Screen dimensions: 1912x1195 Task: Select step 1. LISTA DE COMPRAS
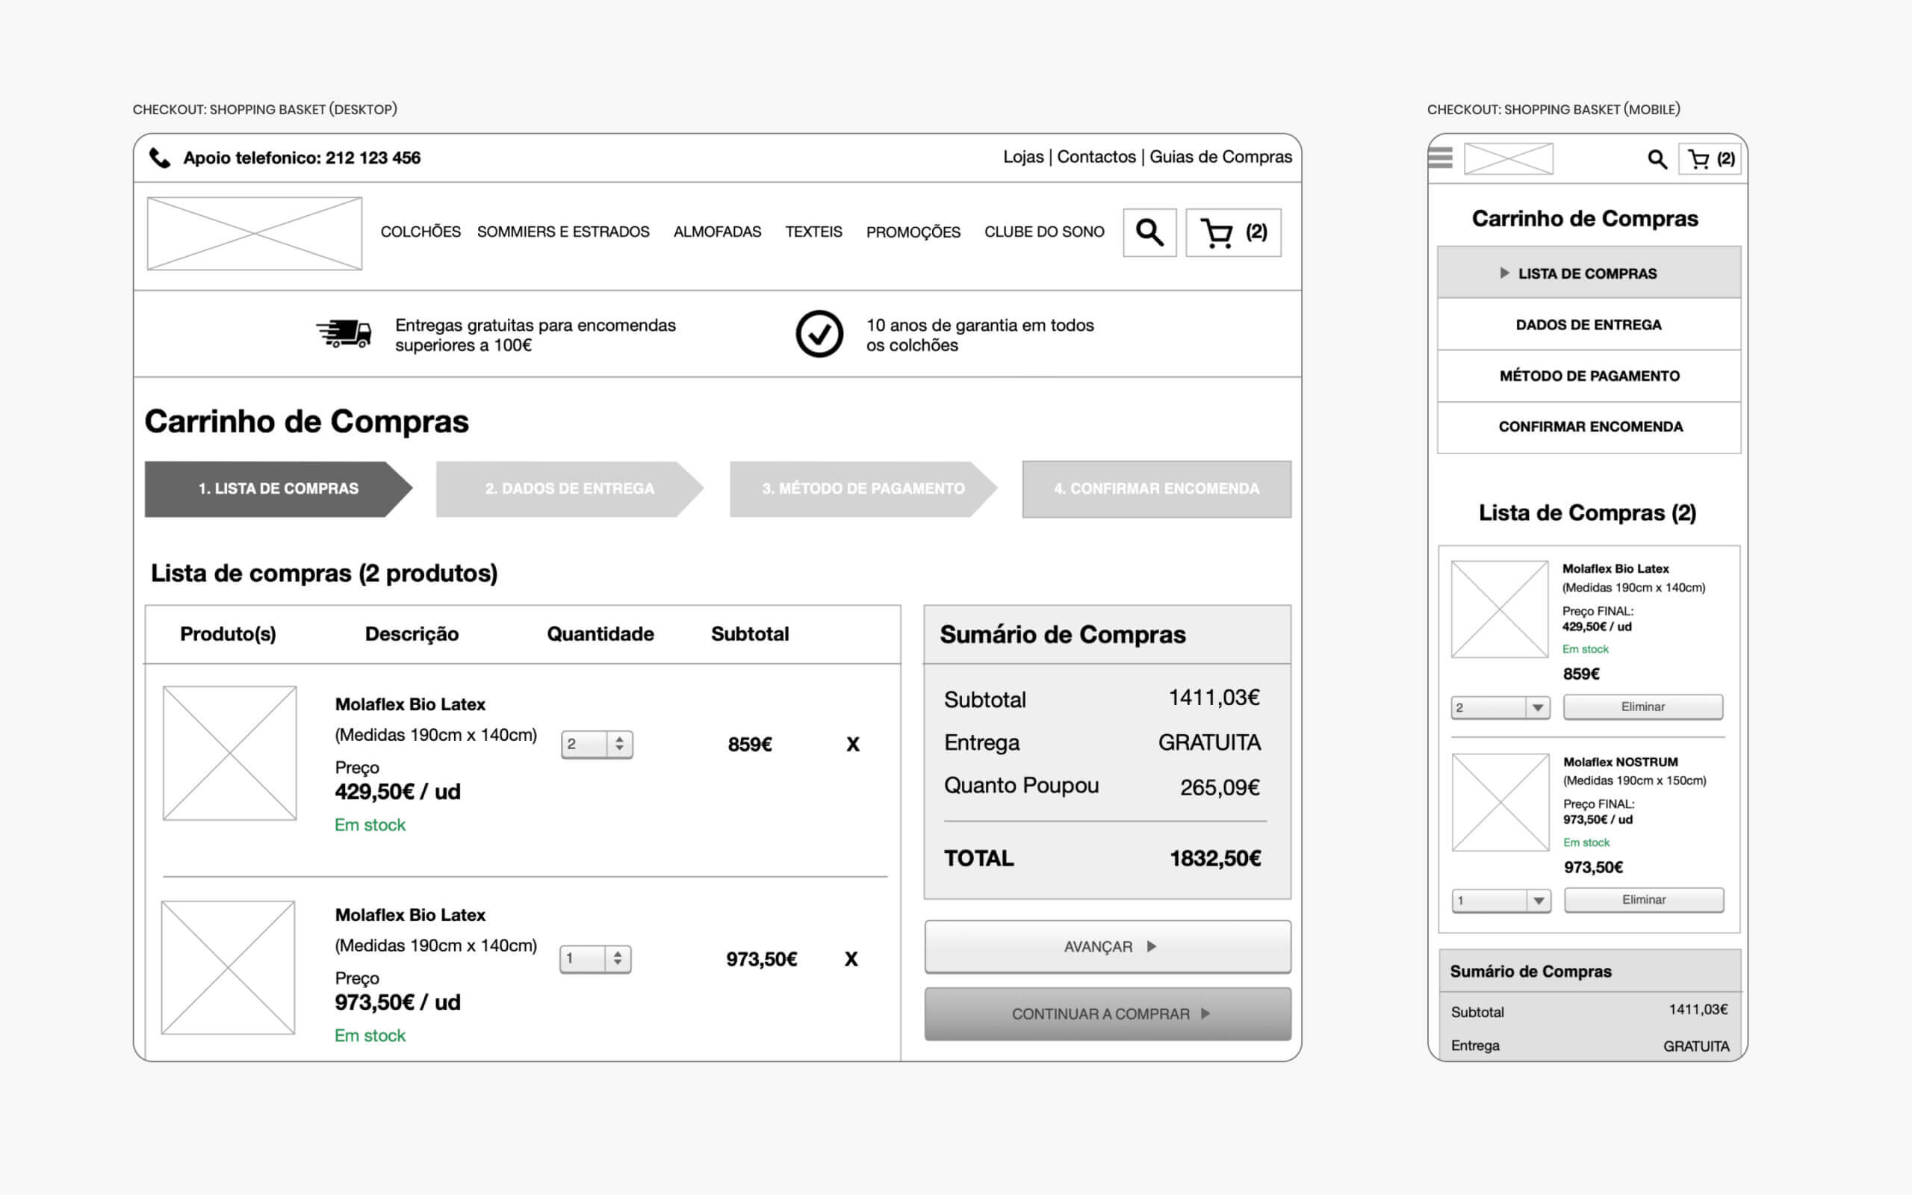click(x=278, y=489)
